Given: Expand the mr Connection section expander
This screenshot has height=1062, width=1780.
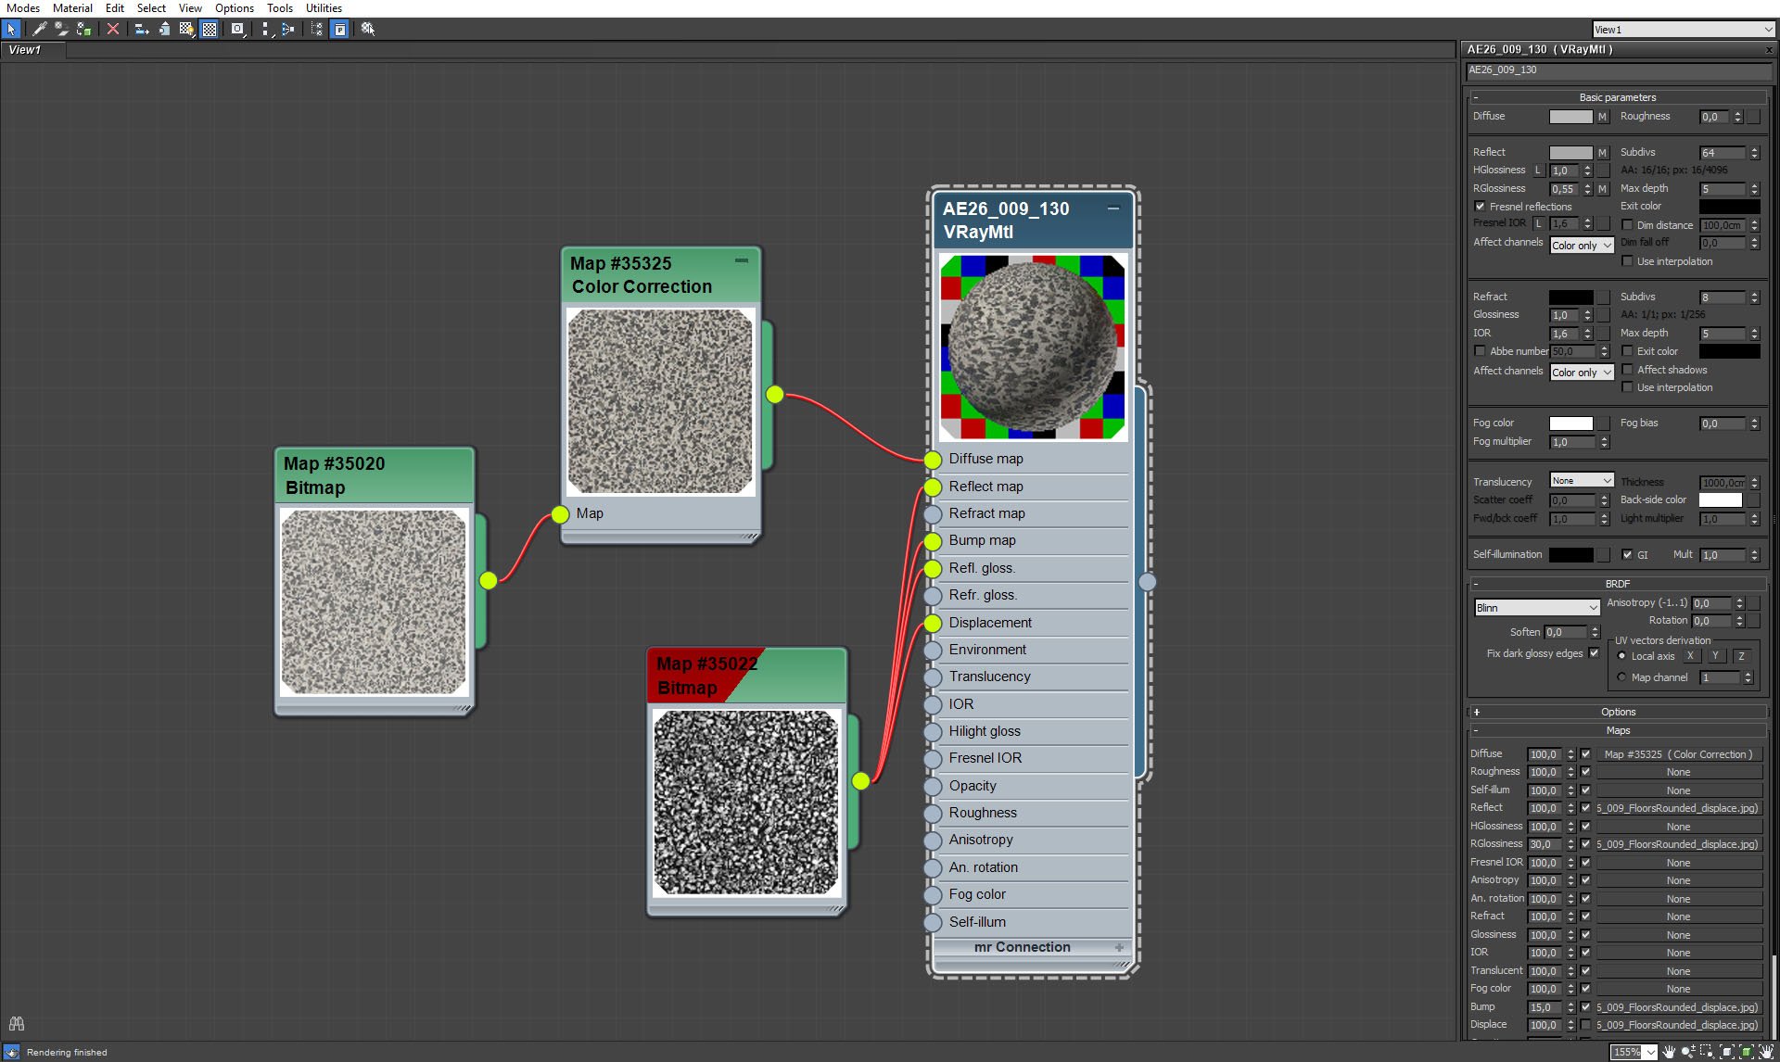Looking at the screenshot, I should tap(1117, 947).
